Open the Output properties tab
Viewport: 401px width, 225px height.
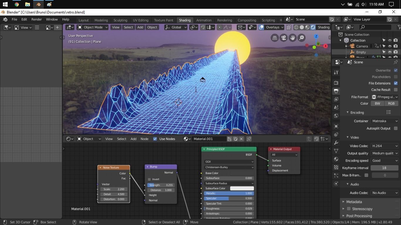point(336,91)
